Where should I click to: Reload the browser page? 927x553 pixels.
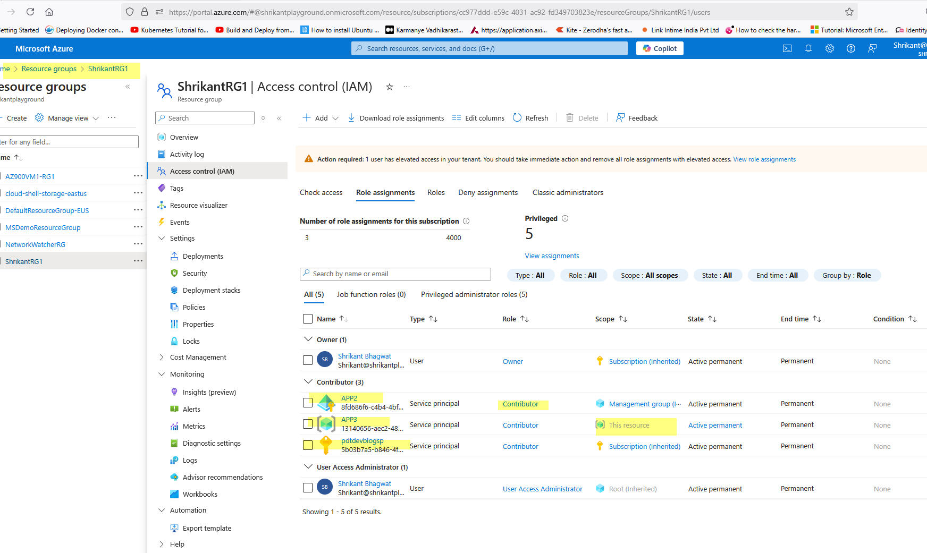30,12
